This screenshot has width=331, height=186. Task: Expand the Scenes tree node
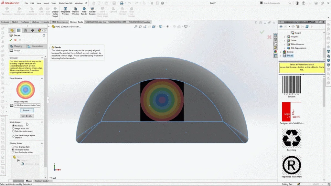tap(280, 52)
